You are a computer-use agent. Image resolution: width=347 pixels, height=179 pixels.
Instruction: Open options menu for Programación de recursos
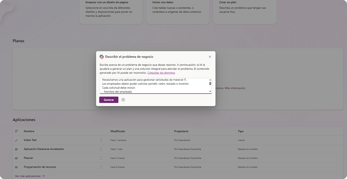(101, 167)
